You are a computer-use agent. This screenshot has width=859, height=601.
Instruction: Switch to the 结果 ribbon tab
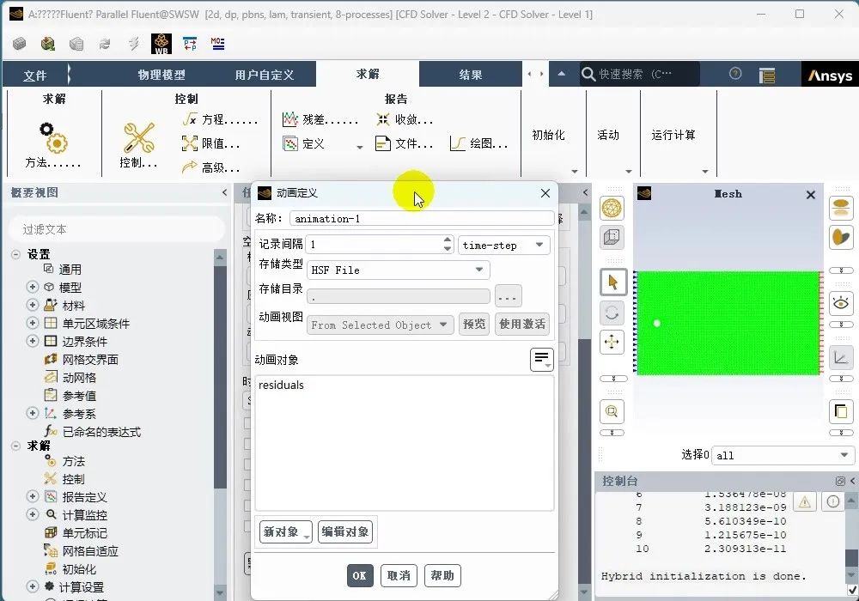[471, 75]
